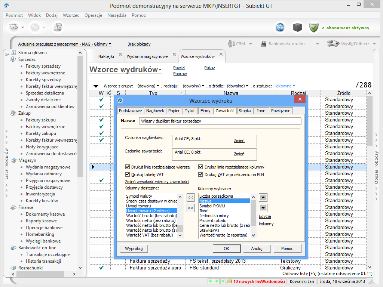Screen dimensions: 383x287
Task: Toggle 'Drukuj linie rozdzielające wiersze' checkbox
Action: point(128,167)
